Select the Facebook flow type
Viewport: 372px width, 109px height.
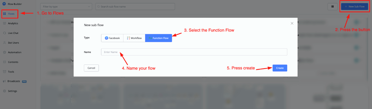pos(112,38)
